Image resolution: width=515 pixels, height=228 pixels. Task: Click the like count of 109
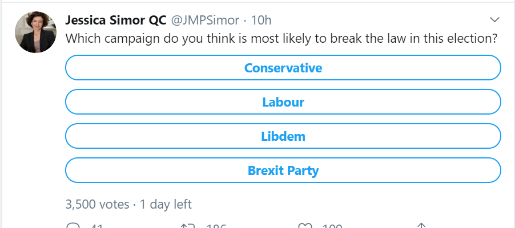[332, 226]
